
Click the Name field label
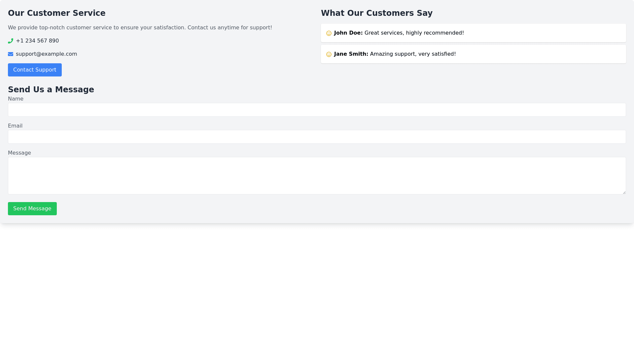(x=16, y=99)
